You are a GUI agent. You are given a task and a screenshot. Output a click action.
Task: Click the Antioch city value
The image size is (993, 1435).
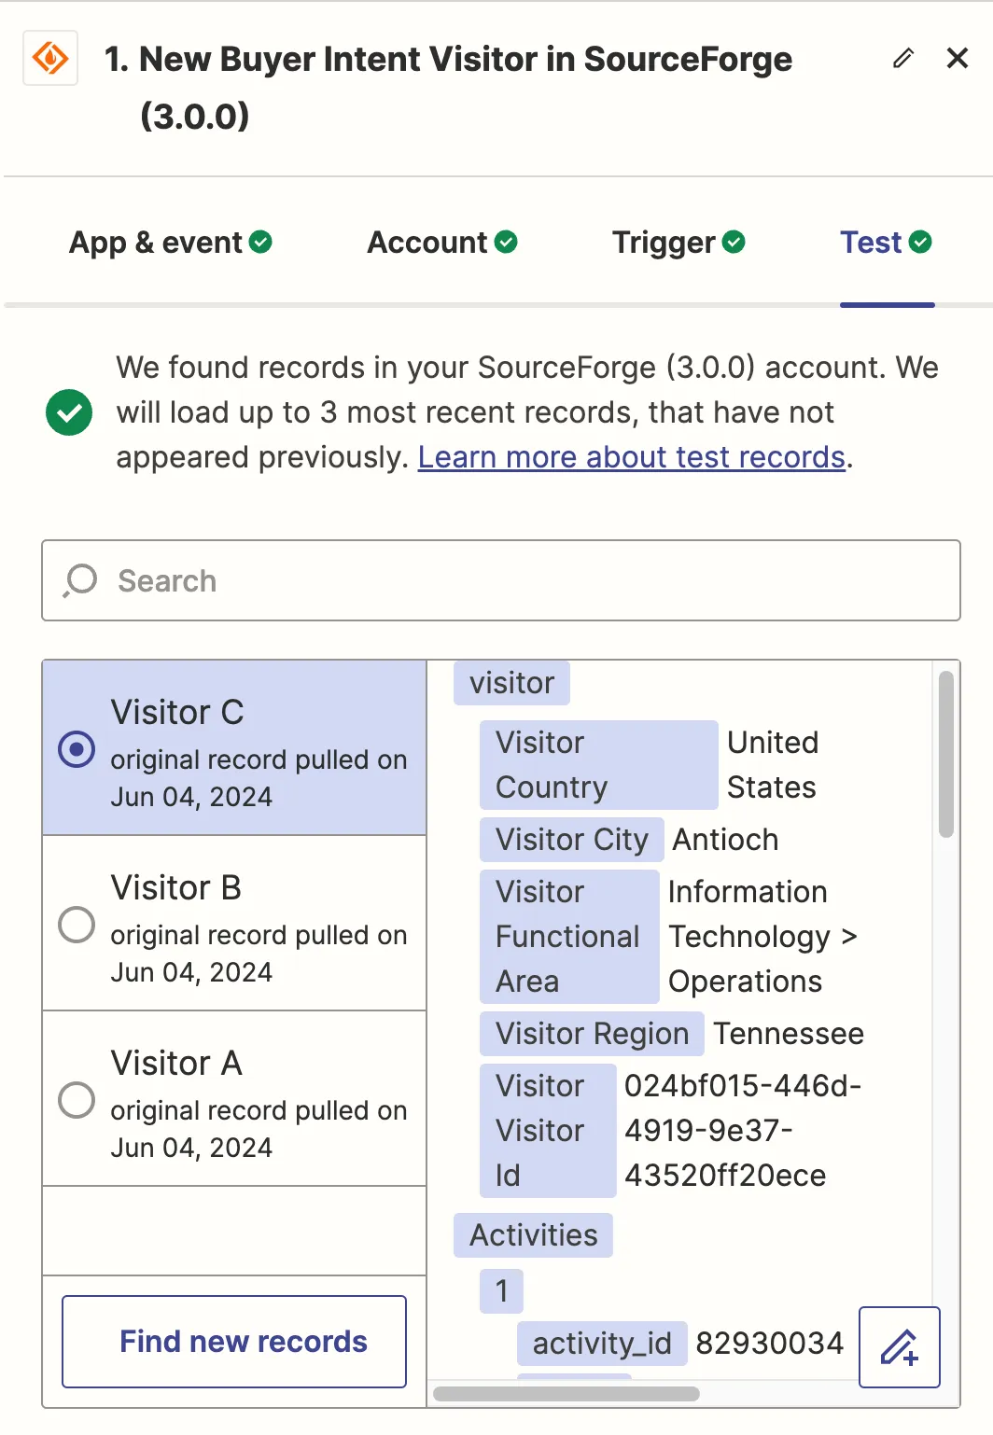(x=725, y=840)
